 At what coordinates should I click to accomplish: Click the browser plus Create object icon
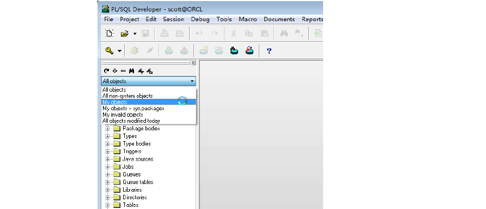[x=115, y=71]
